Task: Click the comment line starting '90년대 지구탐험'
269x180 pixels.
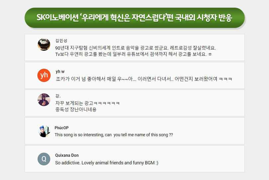Action: 135,48
